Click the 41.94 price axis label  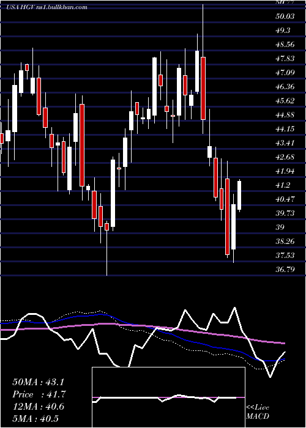pyautogui.click(x=285, y=171)
